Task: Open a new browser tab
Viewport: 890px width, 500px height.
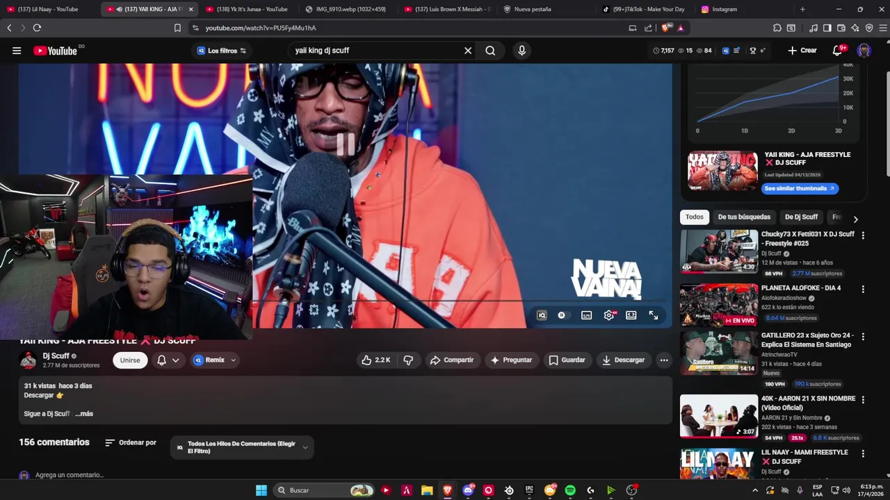Action: pos(802,9)
